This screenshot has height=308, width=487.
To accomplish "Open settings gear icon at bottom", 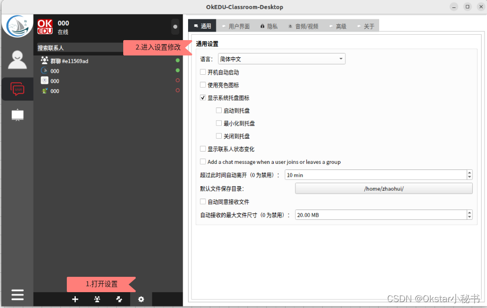I will pos(141,299).
